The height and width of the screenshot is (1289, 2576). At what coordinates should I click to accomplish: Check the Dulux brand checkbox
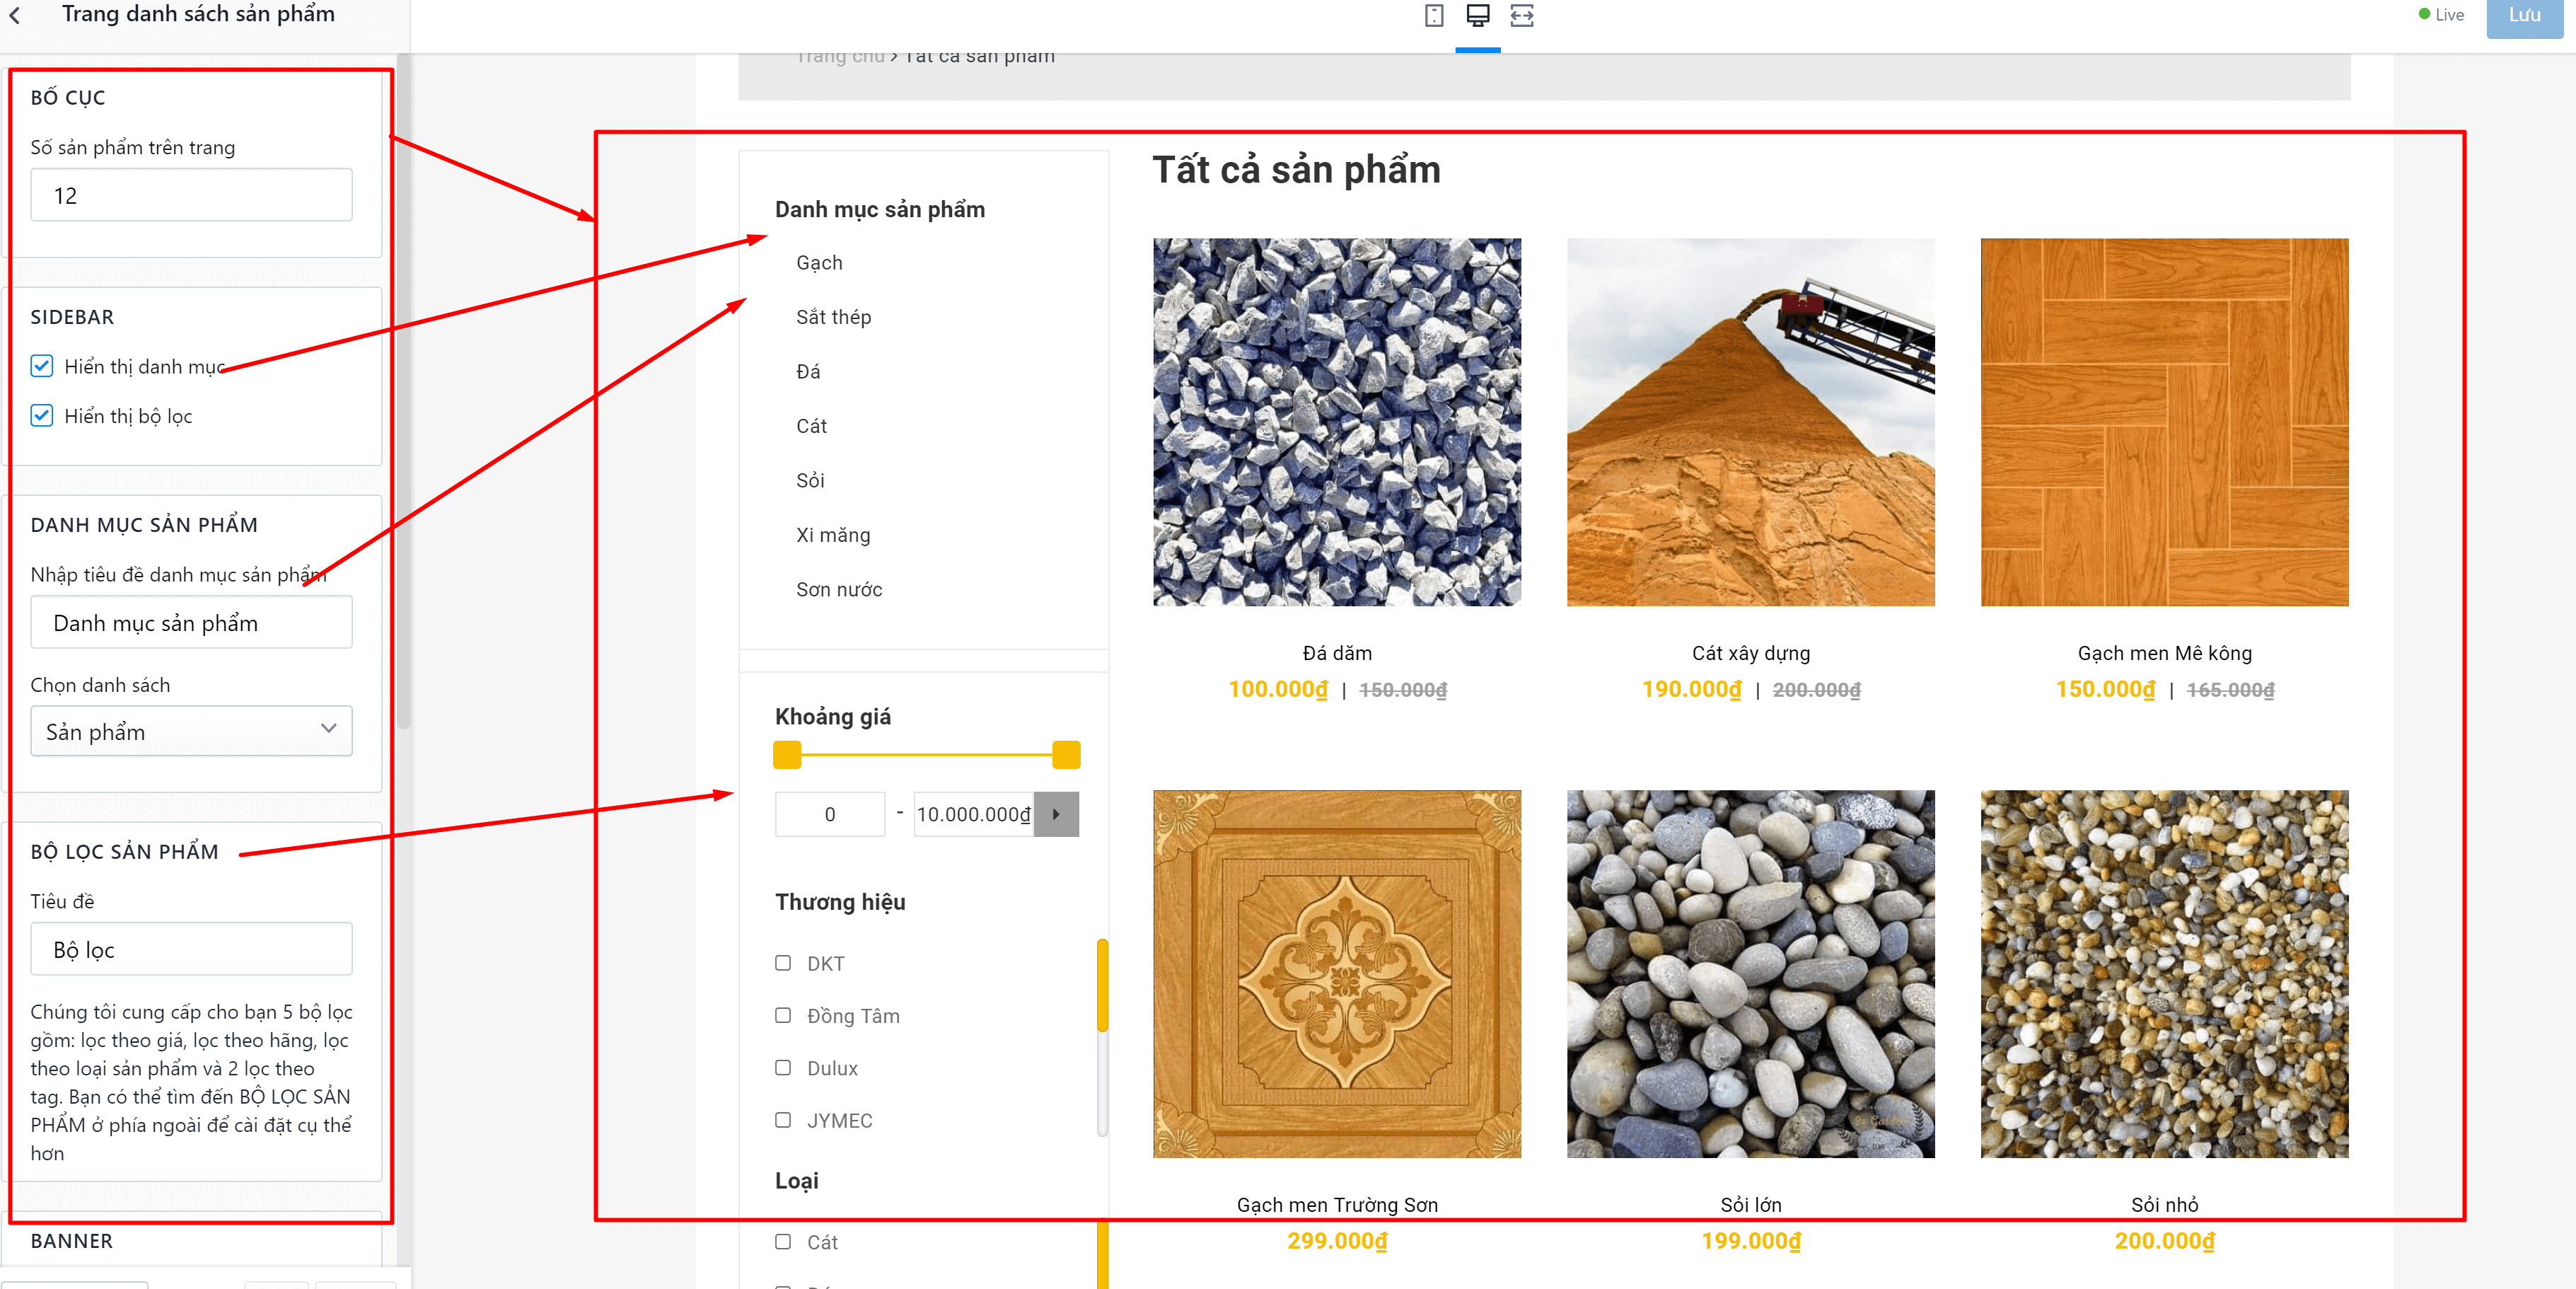[x=783, y=1067]
